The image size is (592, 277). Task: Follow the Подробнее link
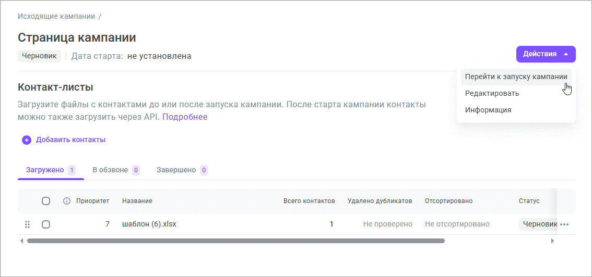[x=185, y=117]
